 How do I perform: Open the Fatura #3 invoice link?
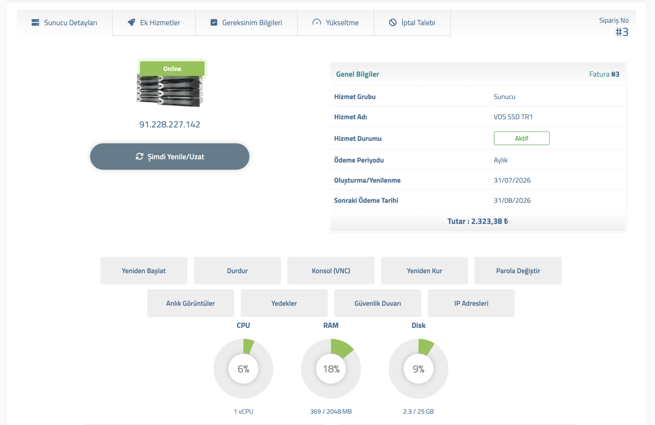pyautogui.click(x=604, y=74)
